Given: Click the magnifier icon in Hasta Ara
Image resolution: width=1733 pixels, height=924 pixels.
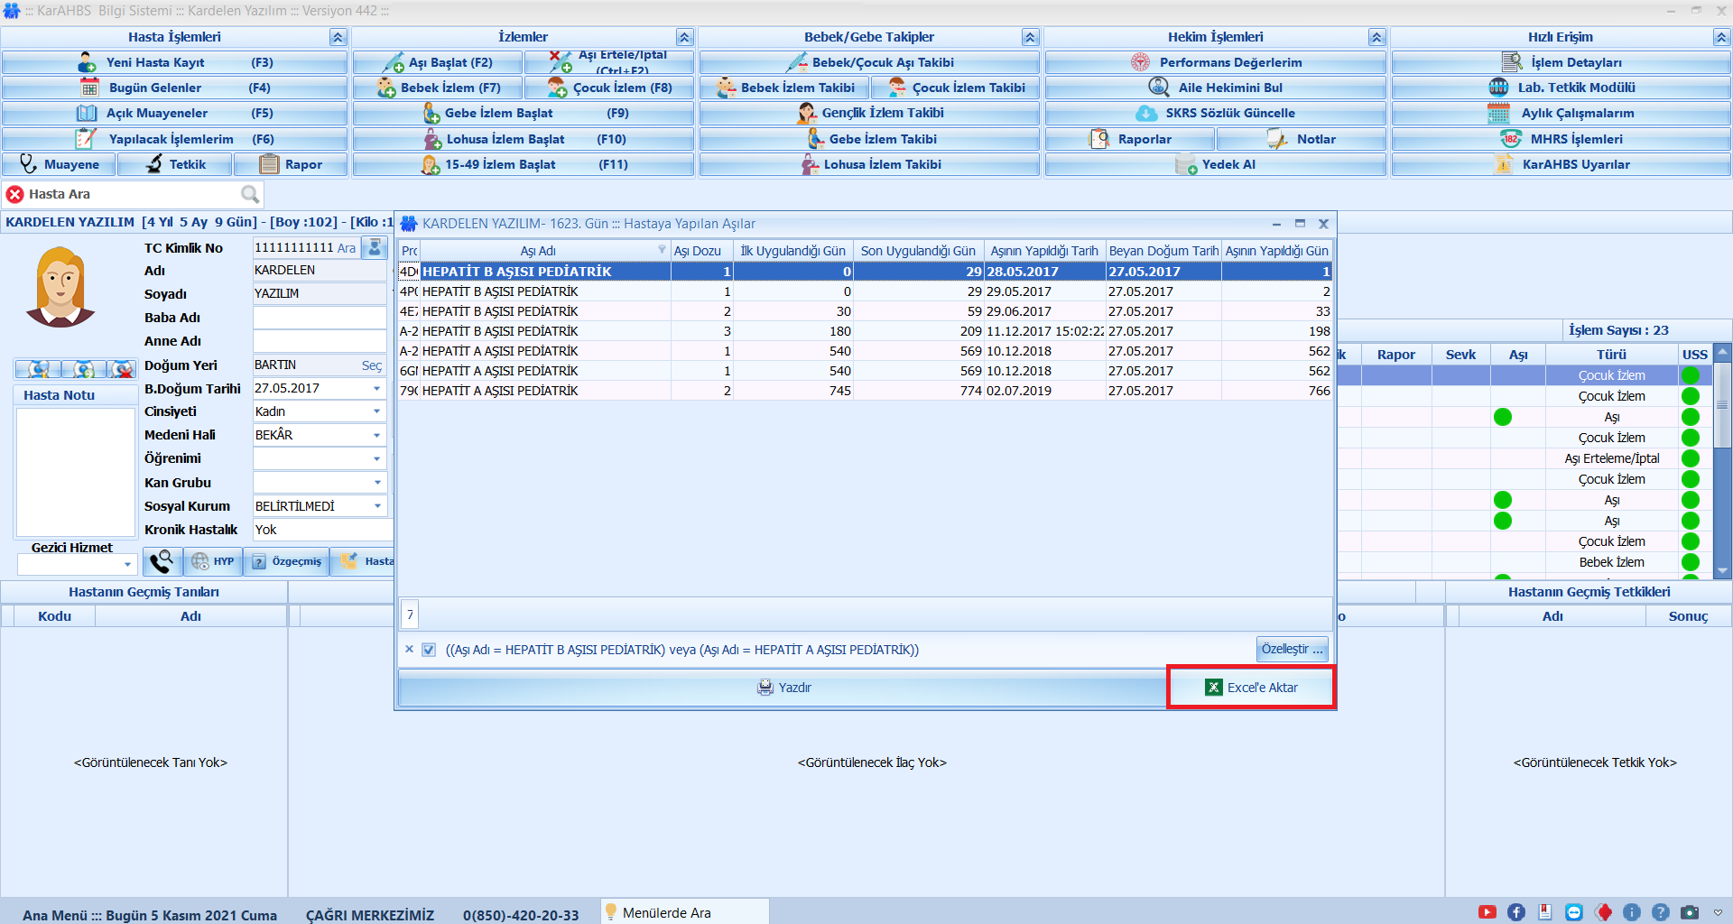Looking at the screenshot, I should tap(250, 194).
